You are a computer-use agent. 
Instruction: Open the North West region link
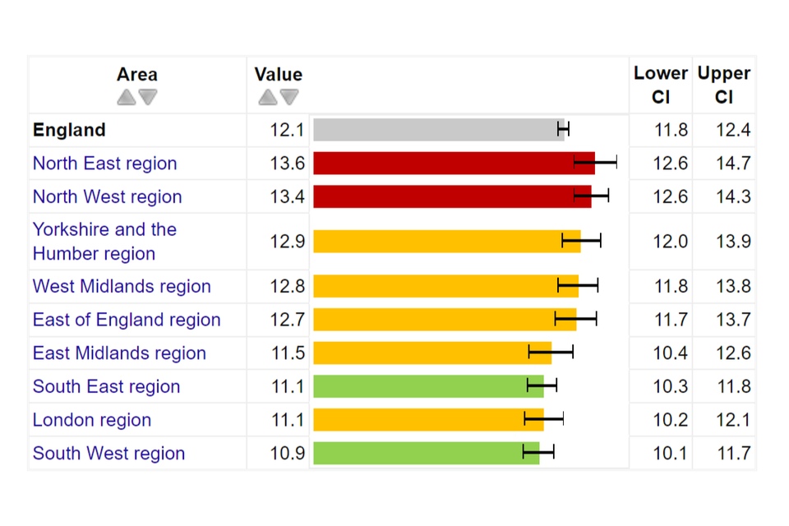click(107, 197)
